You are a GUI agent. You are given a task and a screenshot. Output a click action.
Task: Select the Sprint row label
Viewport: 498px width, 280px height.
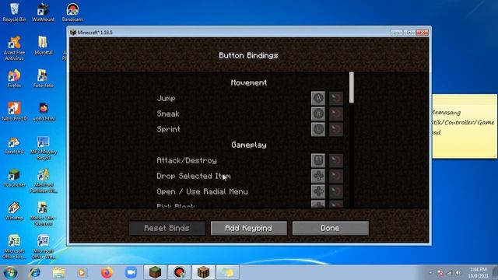tap(168, 130)
